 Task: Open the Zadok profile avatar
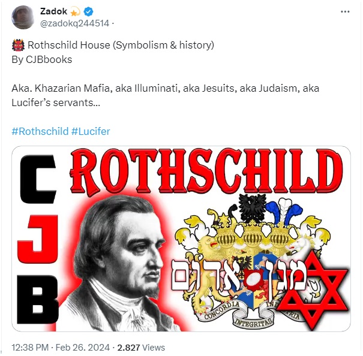23,17
